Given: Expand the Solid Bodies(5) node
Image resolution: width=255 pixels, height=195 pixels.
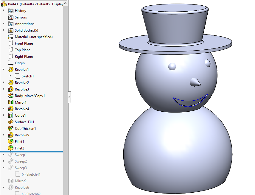Looking at the screenshot, I should point(3,30).
